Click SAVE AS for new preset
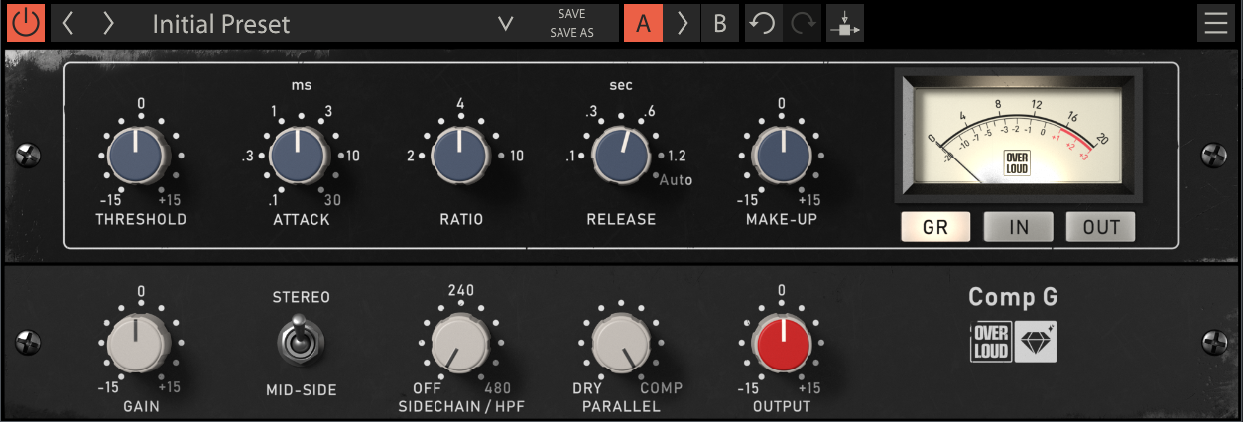The height and width of the screenshot is (422, 1243). point(571,33)
